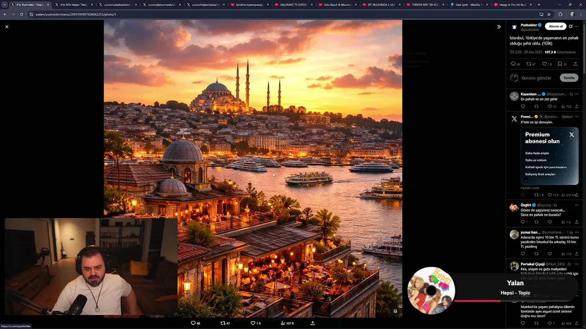Like the Pusholder post in sidebar
The image size is (586, 329).
[x=547, y=64]
